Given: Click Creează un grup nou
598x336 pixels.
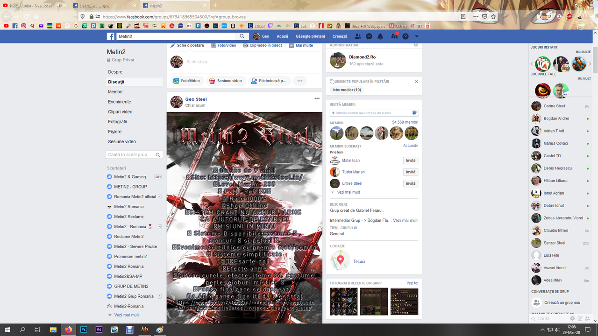Looking at the screenshot, I should click(x=562, y=302).
